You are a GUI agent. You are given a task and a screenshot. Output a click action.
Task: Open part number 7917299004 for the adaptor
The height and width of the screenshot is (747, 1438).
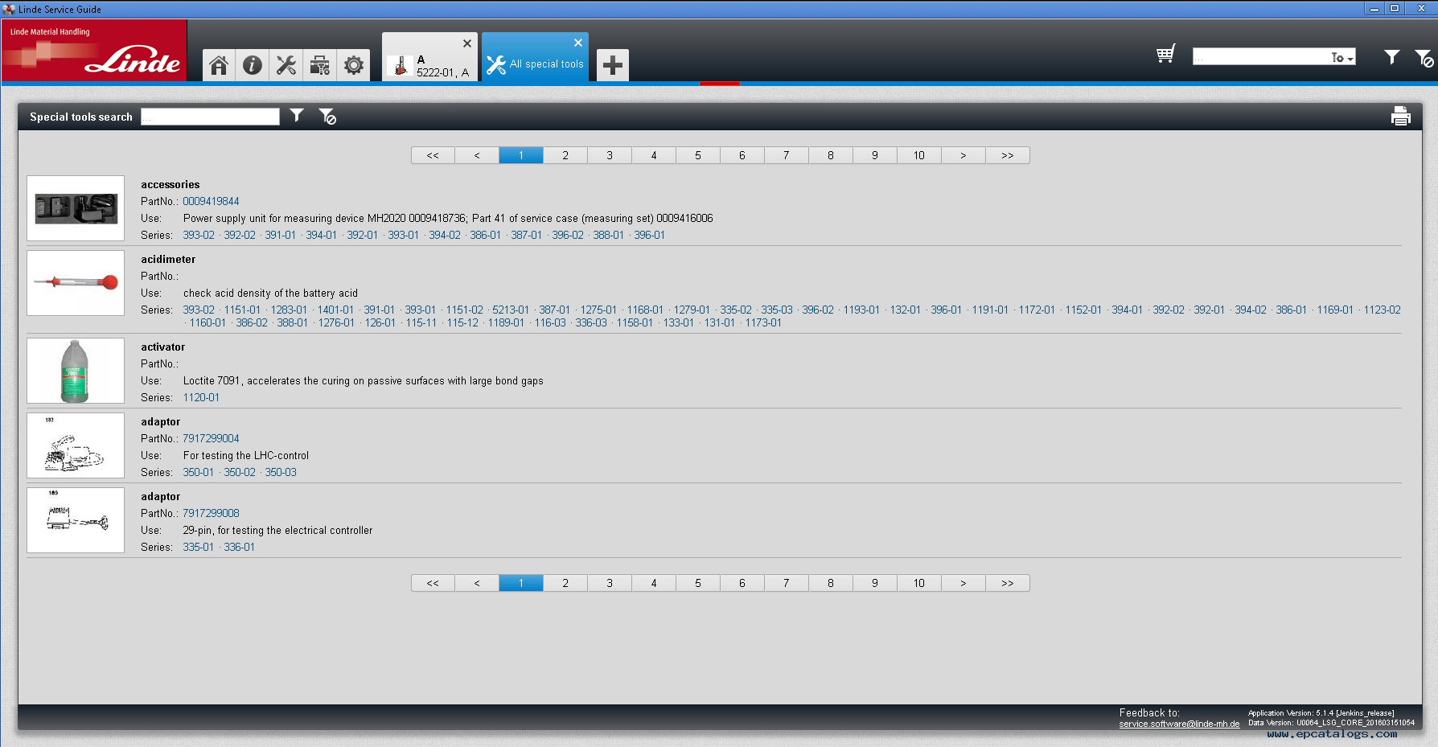[x=212, y=438]
